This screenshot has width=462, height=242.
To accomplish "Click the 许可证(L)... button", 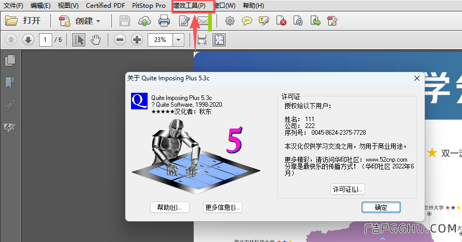I will tap(348, 189).
